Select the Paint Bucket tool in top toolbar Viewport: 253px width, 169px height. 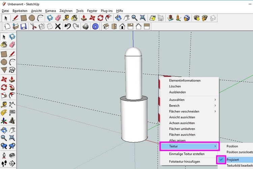pos(74,18)
